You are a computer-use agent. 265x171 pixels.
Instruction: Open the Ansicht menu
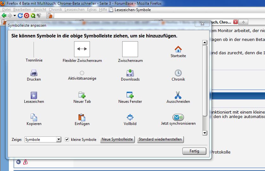coord(40,10)
